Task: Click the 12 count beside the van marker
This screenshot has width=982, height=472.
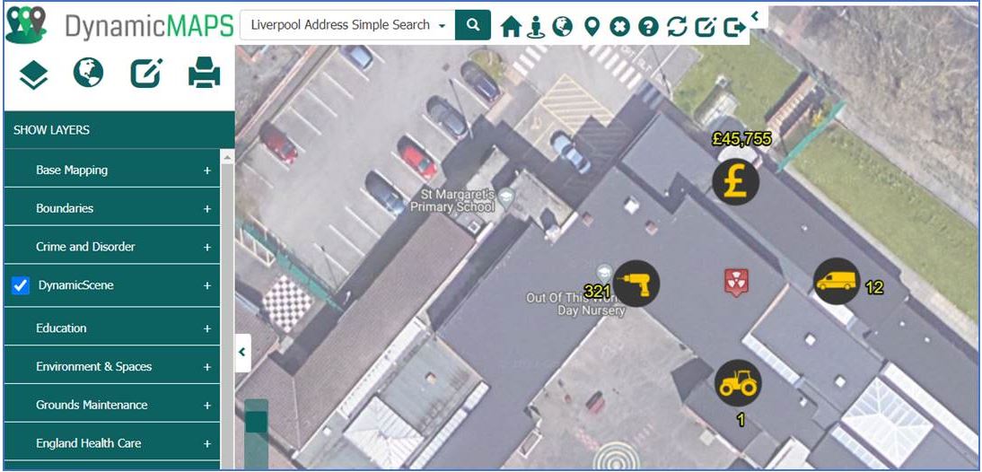Action: (x=874, y=287)
